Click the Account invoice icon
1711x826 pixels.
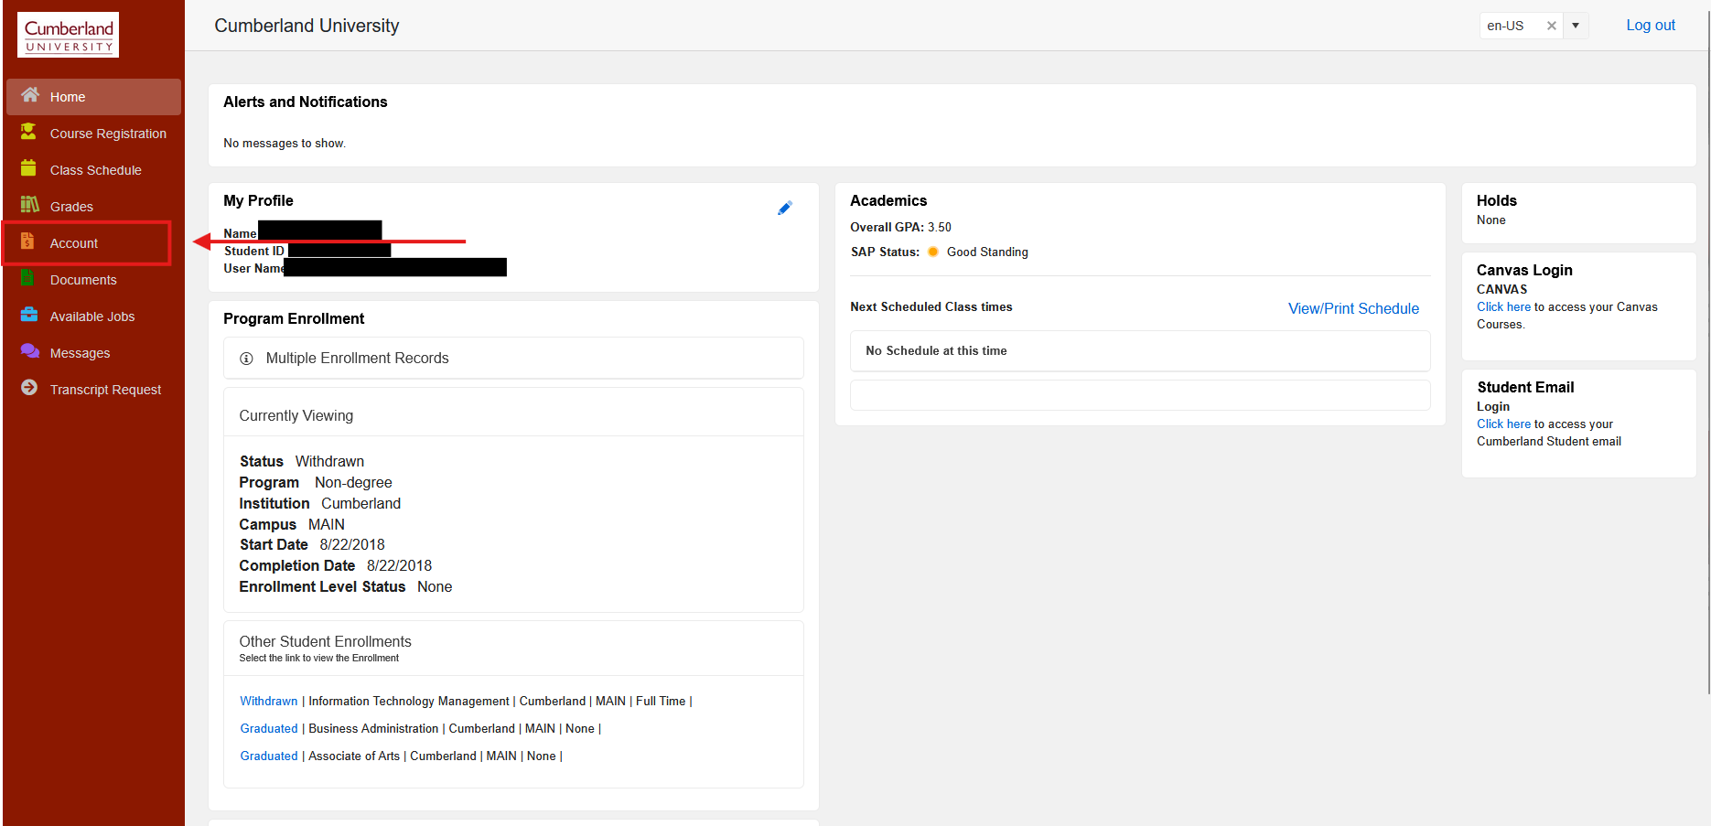tap(27, 241)
